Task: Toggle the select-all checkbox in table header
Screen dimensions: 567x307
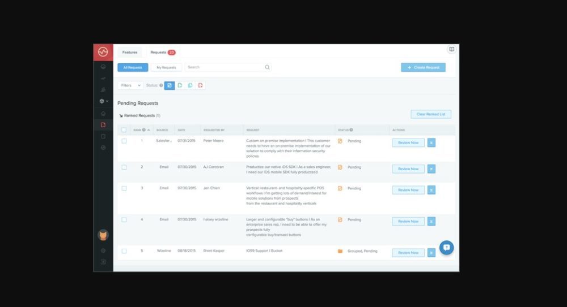Action: coord(124,130)
